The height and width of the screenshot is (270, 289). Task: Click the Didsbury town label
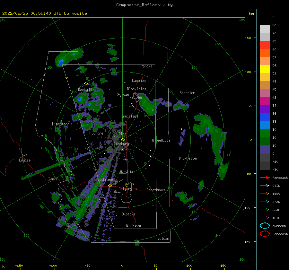click(x=121, y=144)
